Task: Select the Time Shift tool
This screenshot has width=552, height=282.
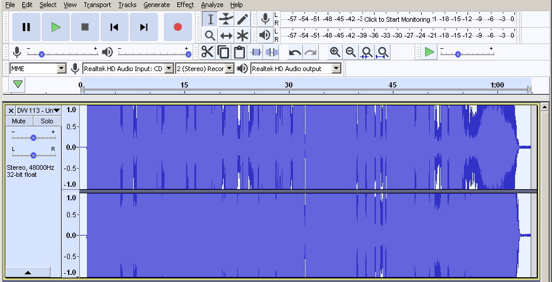Action: coord(226,35)
